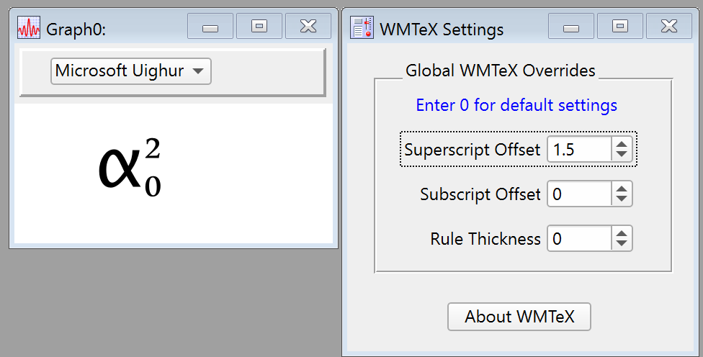Decrease Superscript Offset with down arrow
Screen dimensions: 703x357
click(622, 155)
